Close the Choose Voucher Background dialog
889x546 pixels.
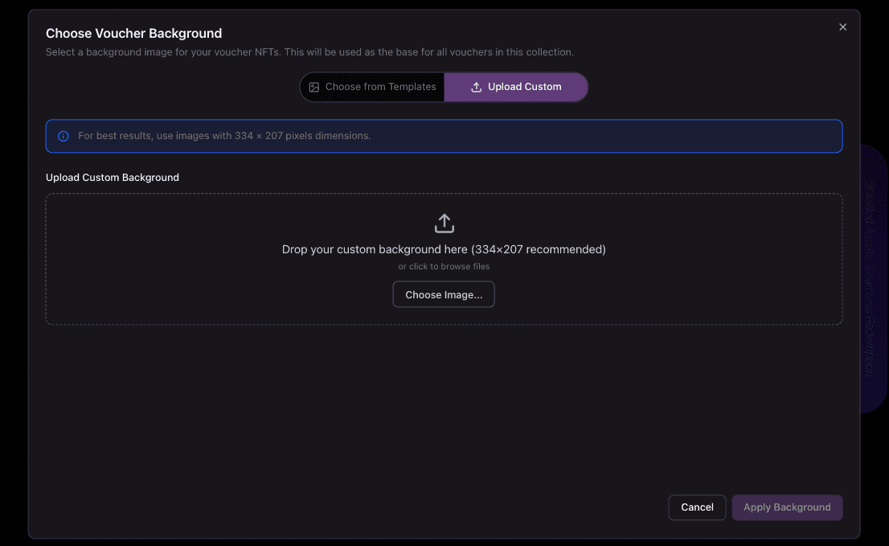(842, 27)
